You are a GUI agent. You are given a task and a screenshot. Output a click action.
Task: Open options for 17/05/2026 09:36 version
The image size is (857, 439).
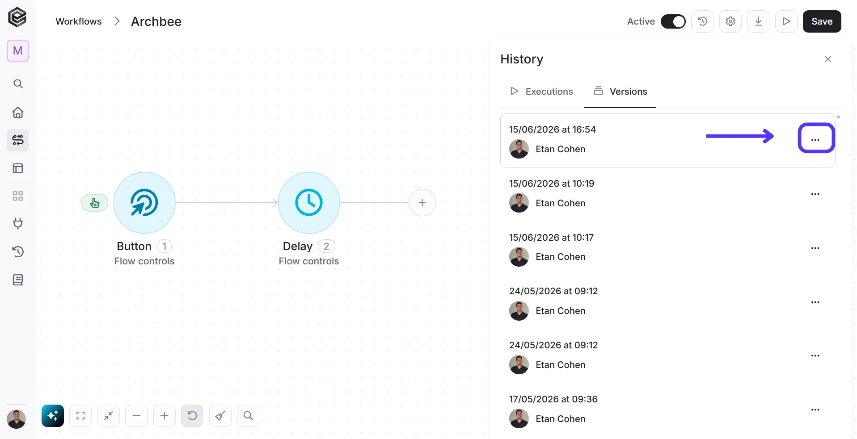815,410
